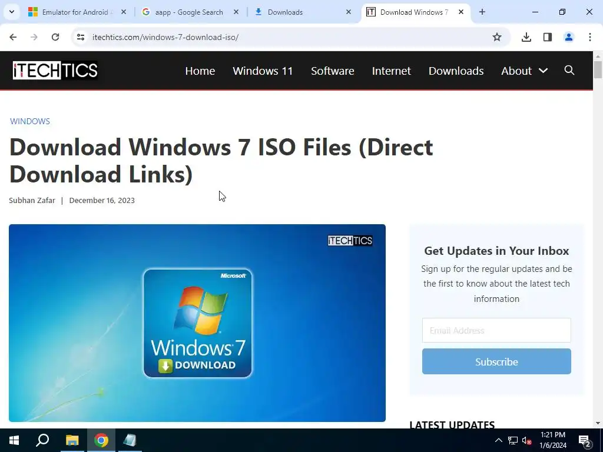The height and width of the screenshot is (452, 603).
Task: Click the browser back arrow
Action: tap(13, 37)
